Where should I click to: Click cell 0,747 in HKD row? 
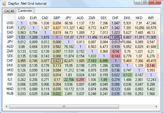[x=127, y=70]
